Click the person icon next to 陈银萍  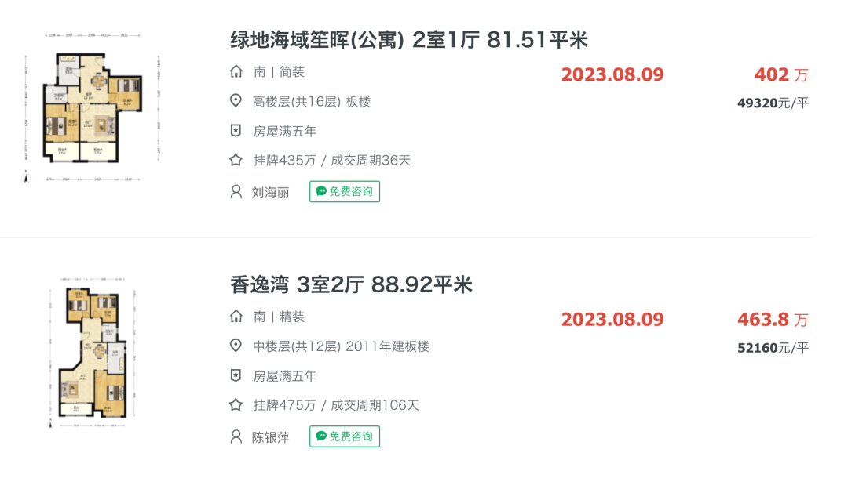tap(236, 436)
